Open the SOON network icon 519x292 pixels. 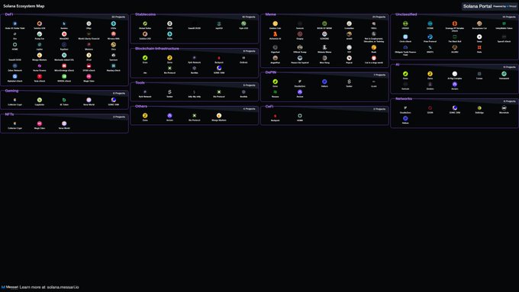click(x=430, y=107)
